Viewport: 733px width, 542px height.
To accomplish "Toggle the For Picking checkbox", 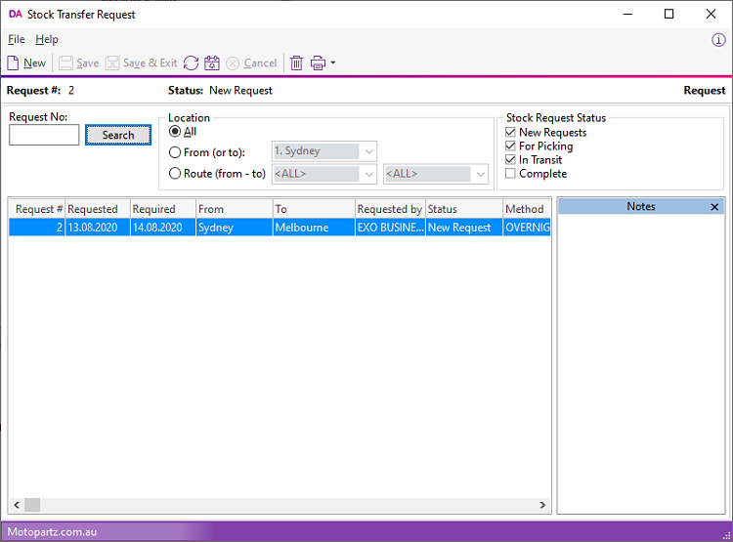I will (510, 146).
